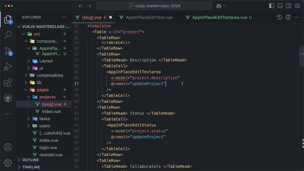Close the unsaved [slug].vue tab dot
304x171 pixels.
[x=111, y=17]
